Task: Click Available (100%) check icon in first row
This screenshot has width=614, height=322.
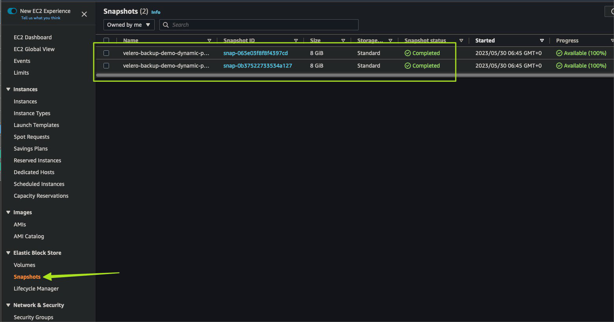Action: (559, 53)
